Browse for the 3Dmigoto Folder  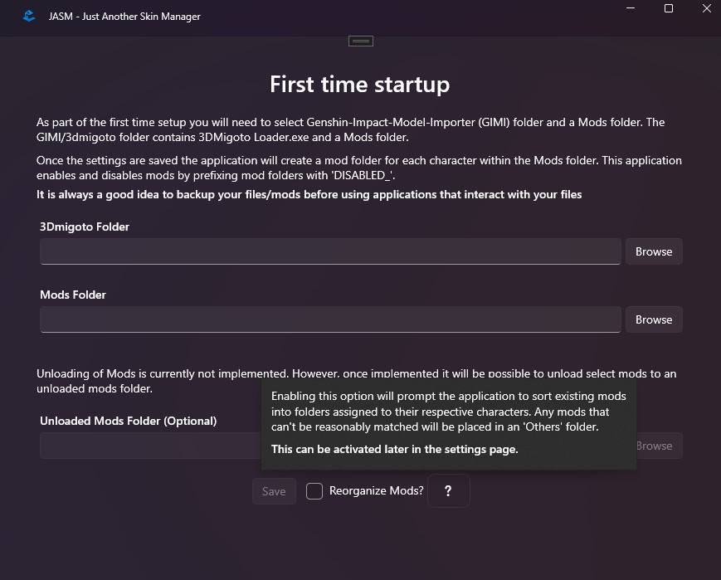point(654,251)
